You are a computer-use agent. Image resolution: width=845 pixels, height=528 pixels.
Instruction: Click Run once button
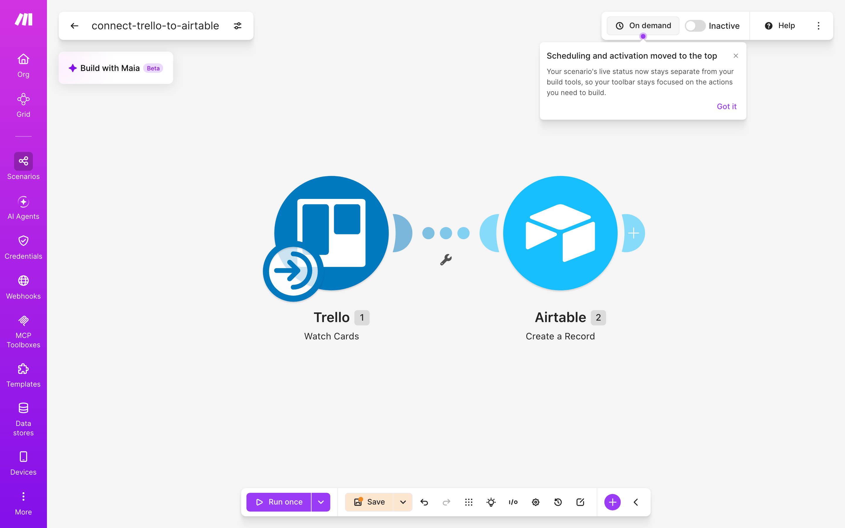[x=279, y=502]
